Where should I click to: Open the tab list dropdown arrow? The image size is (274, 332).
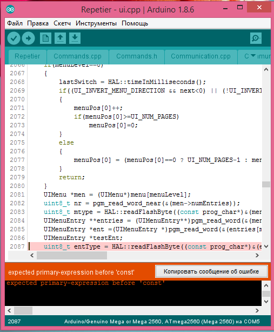coord(253,56)
